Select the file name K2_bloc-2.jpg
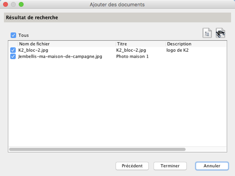Screen dimensions: 235x176 tap(33, 50)
